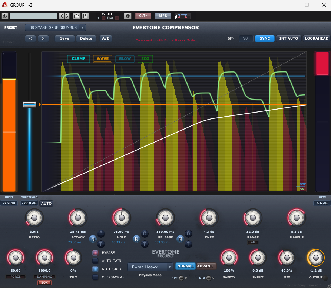Click the floppy disk save icon
331x288 pixels.
click(x=85, y=16)
